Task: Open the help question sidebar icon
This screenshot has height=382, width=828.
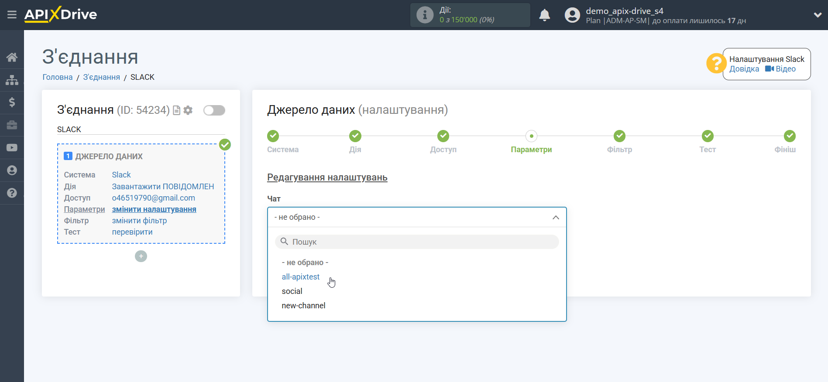Action: [12, 193]
